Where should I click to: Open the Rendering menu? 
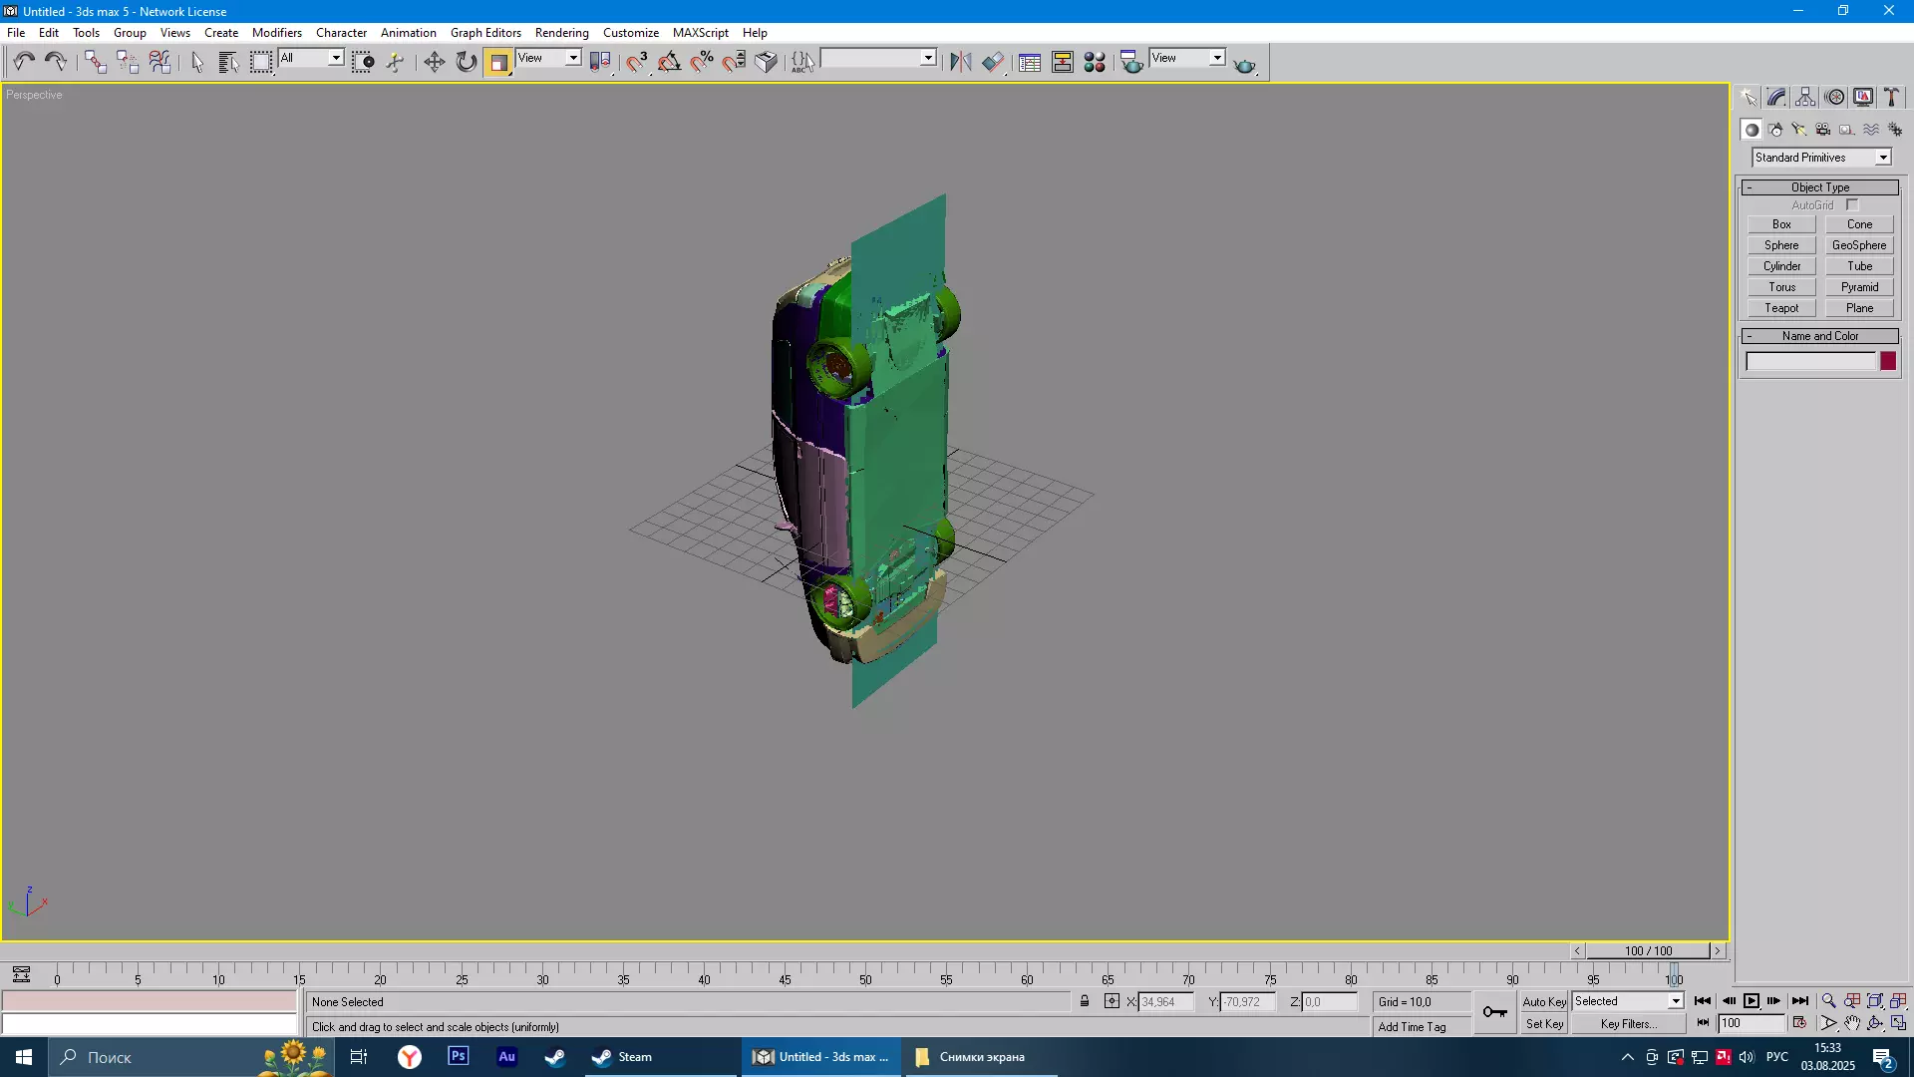[561, 33]
